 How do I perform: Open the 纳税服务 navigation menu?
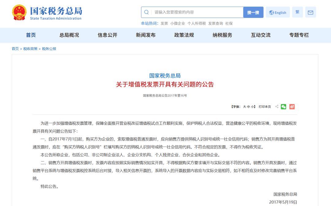point(222,35)
